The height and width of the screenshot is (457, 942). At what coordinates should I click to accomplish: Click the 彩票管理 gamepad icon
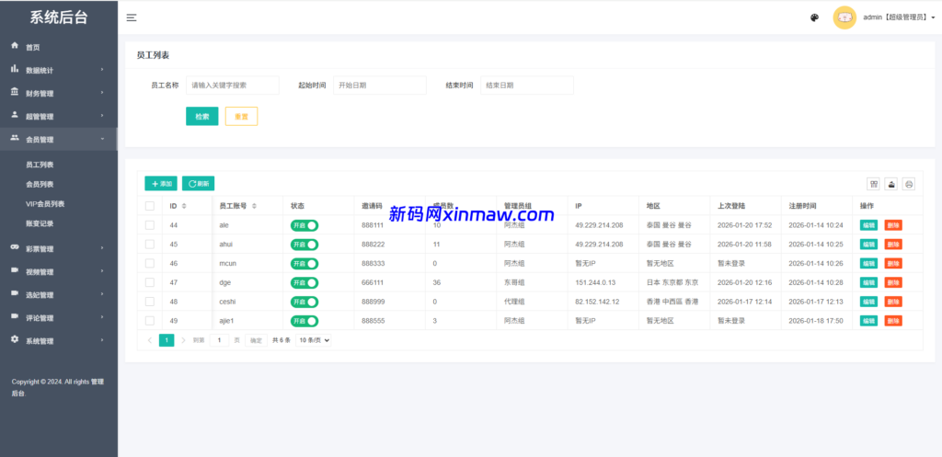coord(15,247)
